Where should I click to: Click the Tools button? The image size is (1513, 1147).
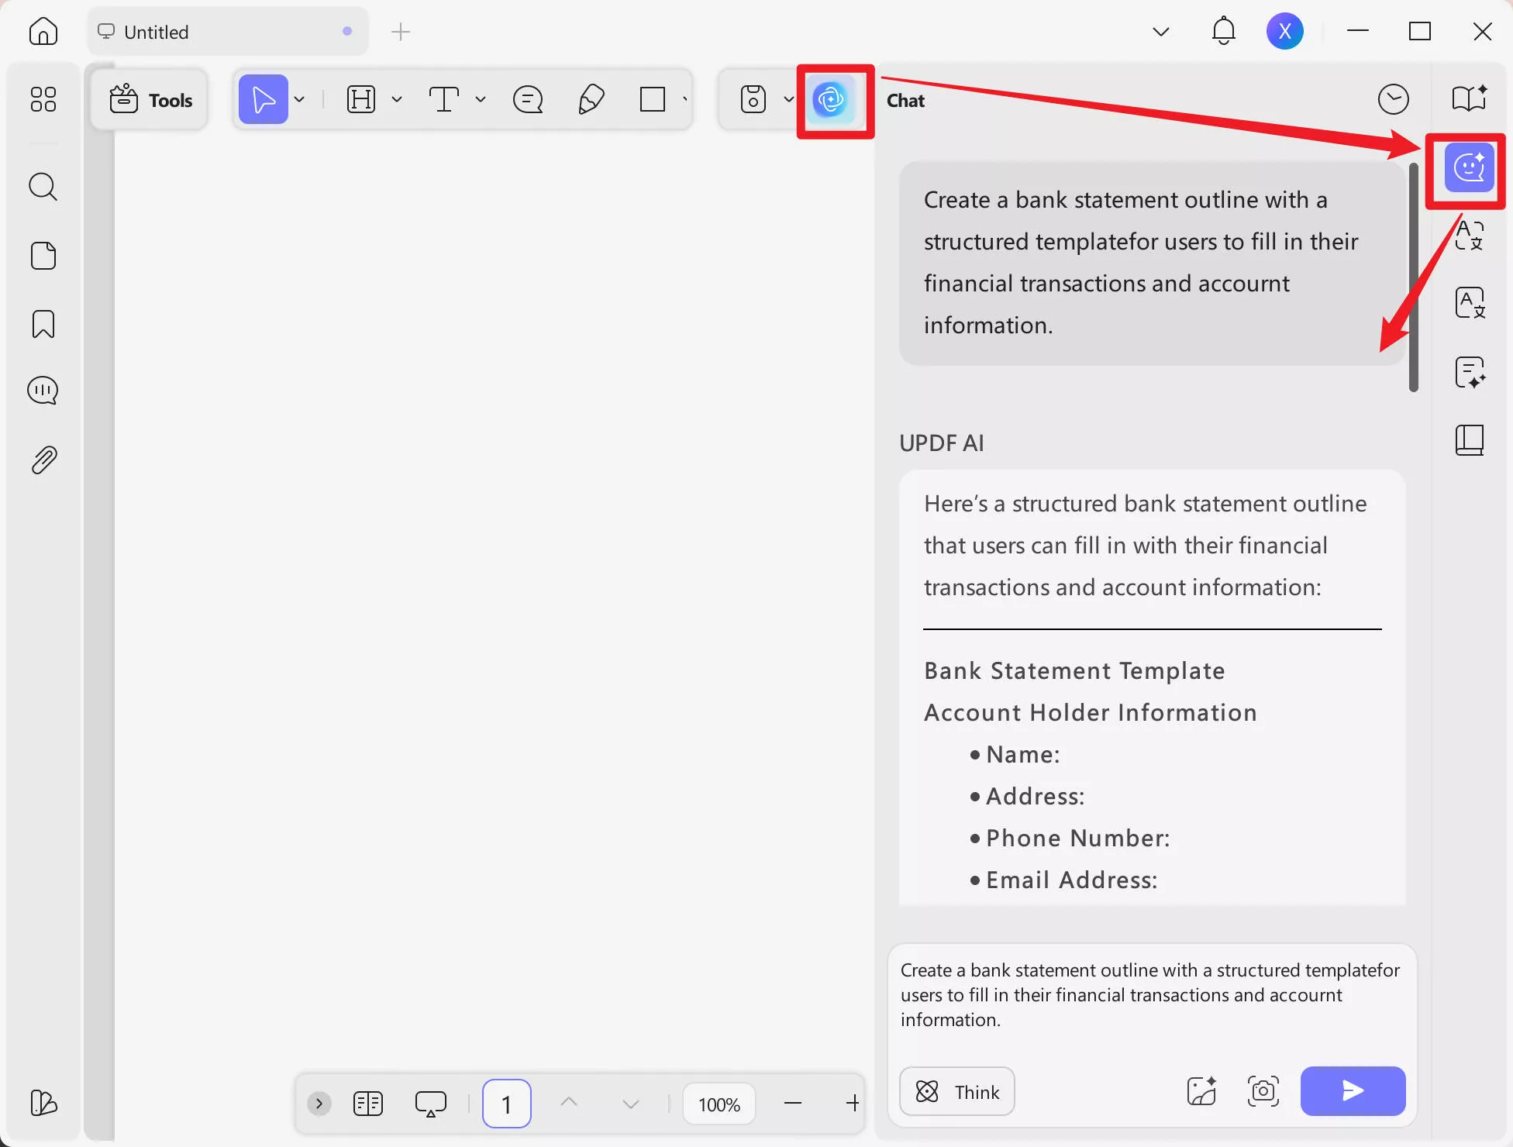pos(150,100)
